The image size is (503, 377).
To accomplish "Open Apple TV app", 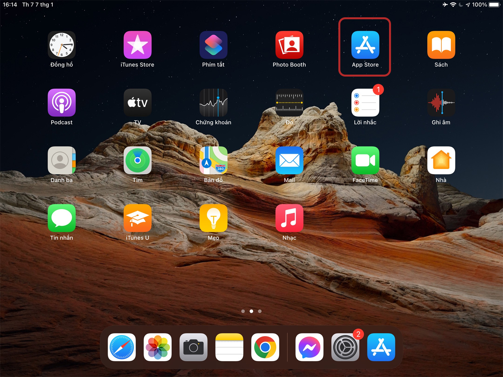I will coord(138,102).
